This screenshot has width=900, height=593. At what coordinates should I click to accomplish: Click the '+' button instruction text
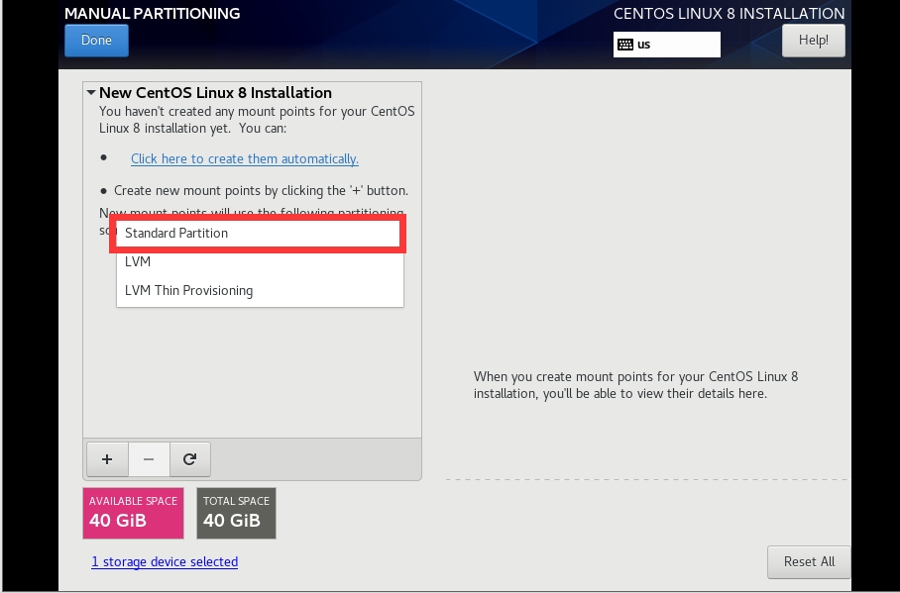coord(261,190)
